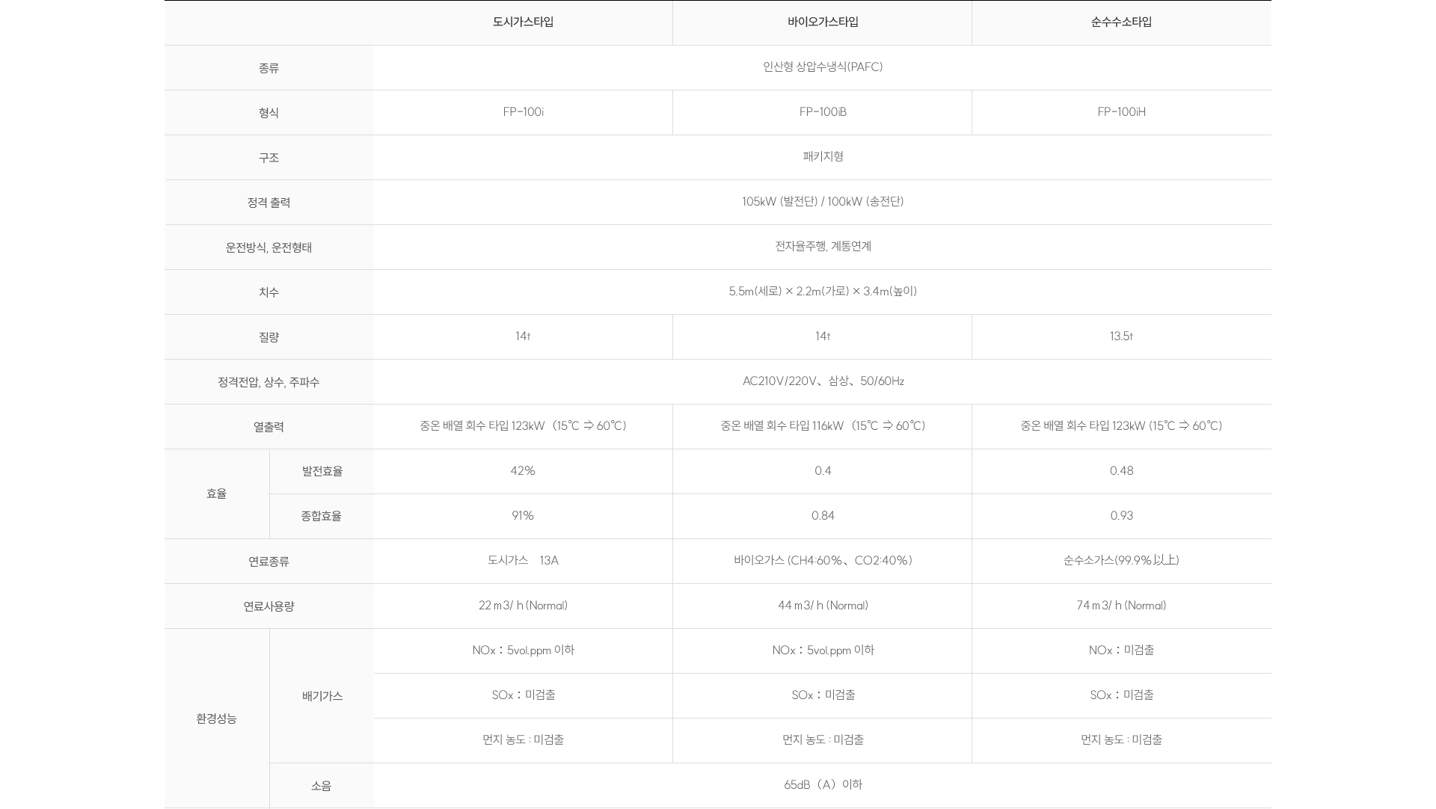This screenshot has height=809, width=1436.
Task: Select the 순수수소타입 column header
Action: (1121, 22)
